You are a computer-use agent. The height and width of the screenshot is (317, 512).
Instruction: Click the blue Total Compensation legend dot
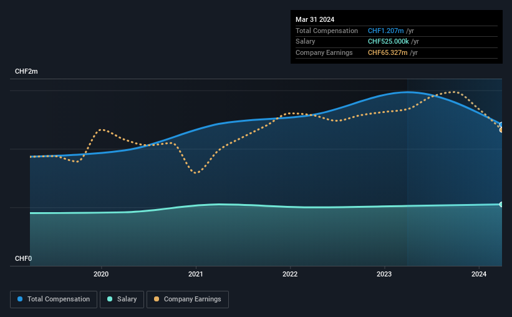point(20,299)
